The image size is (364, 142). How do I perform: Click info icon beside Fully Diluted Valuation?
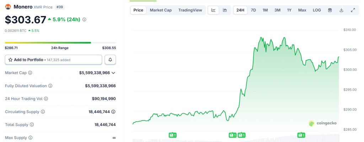50,86
